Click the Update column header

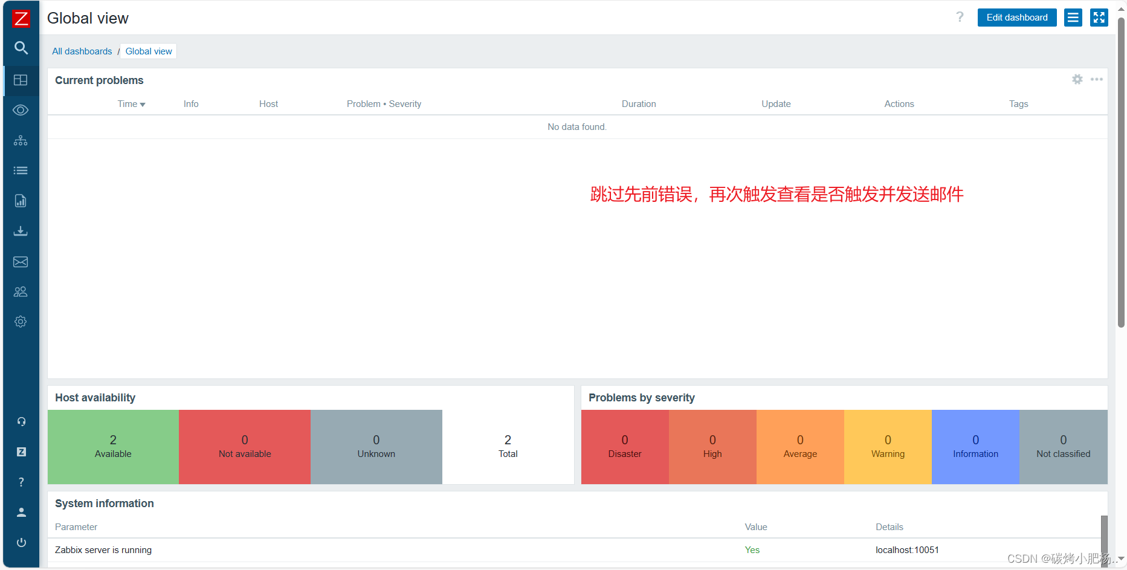coord(776,104)
